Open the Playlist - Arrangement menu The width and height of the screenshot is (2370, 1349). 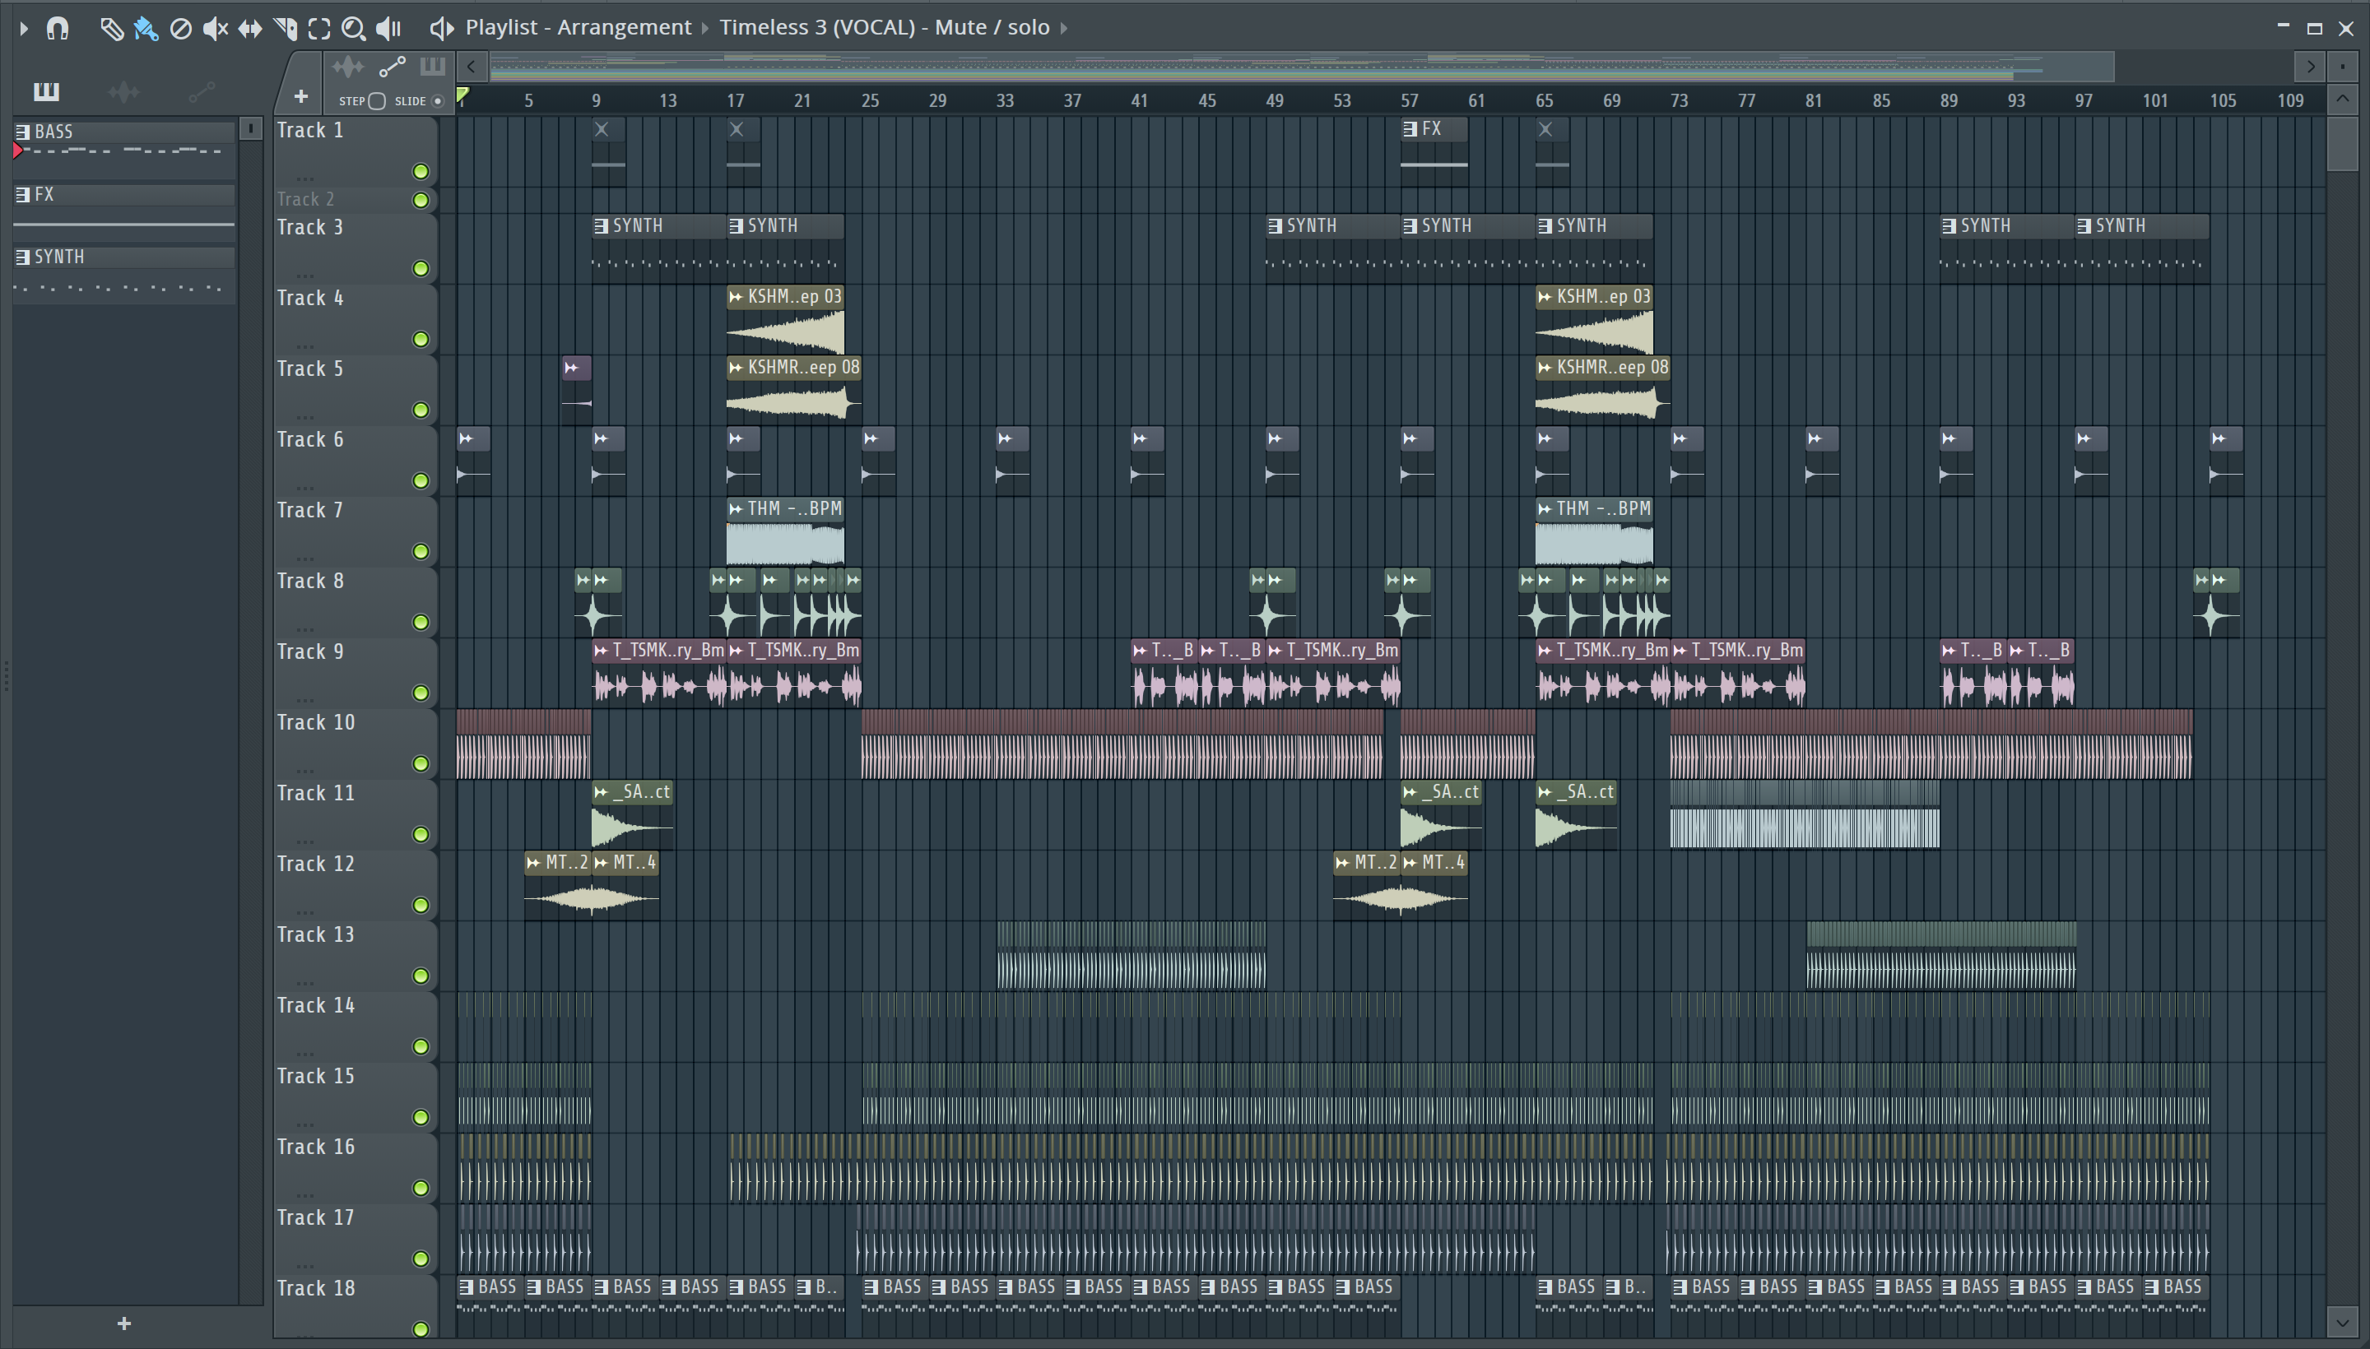pyautogui.click(x=579, y=28)
